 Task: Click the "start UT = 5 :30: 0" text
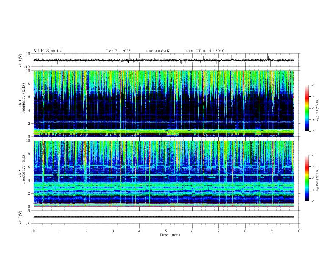click(205, 51)
